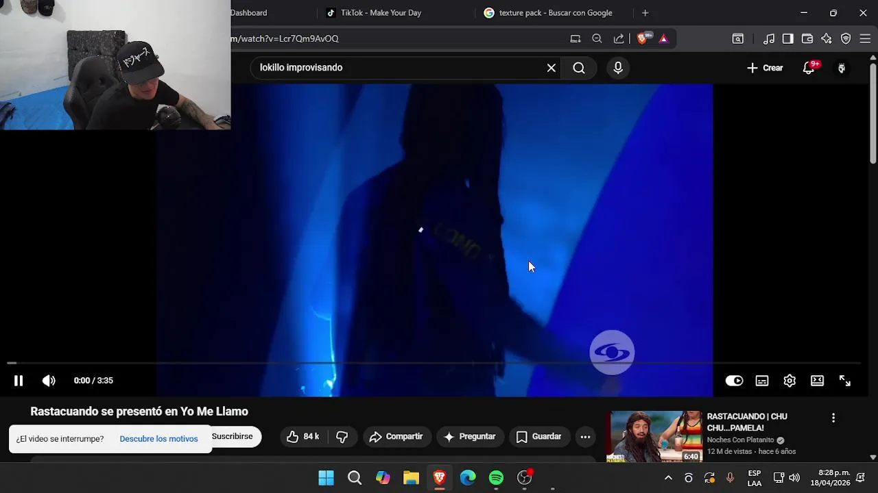Open the Leo AI sparkle icon
Screen dimensions: 878x493
(827, 39)
